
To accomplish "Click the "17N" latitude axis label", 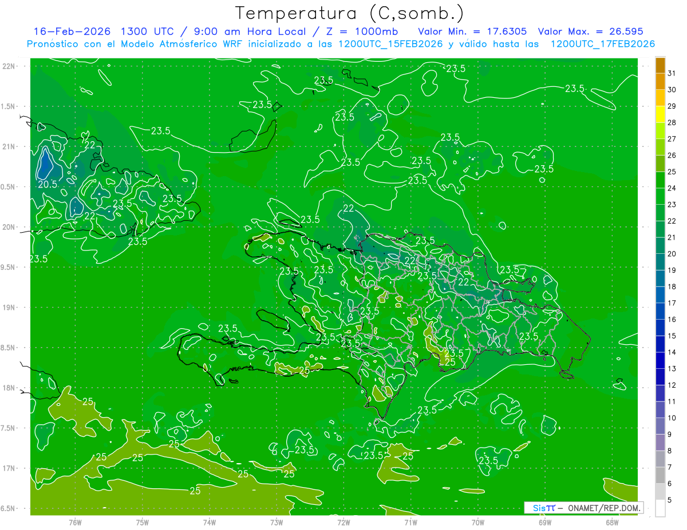I will click(9, 469).
